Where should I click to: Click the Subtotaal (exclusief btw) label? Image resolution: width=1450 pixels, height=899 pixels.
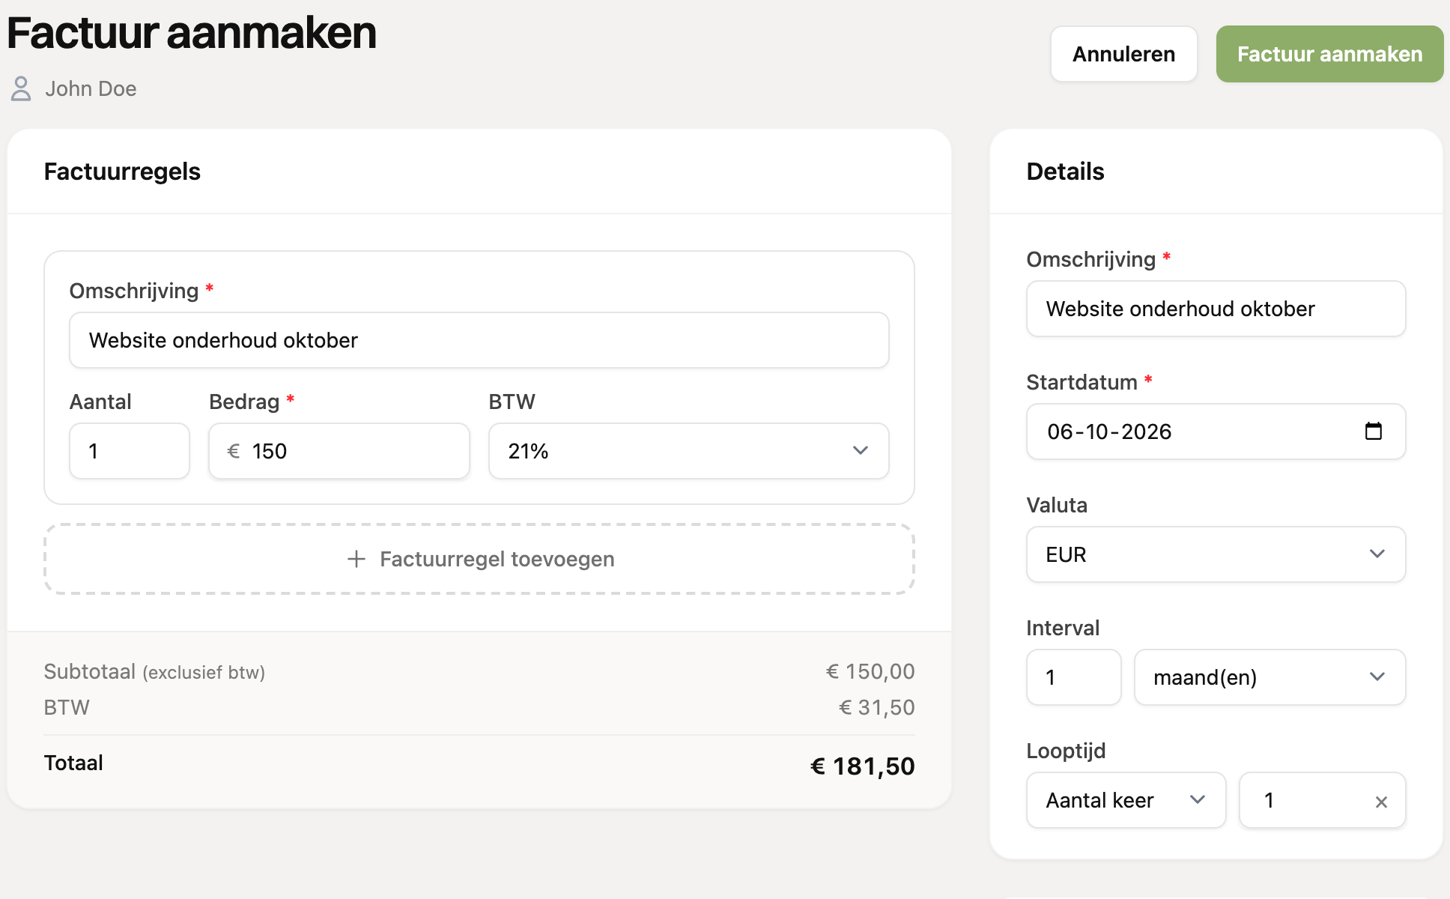(154, 671)
